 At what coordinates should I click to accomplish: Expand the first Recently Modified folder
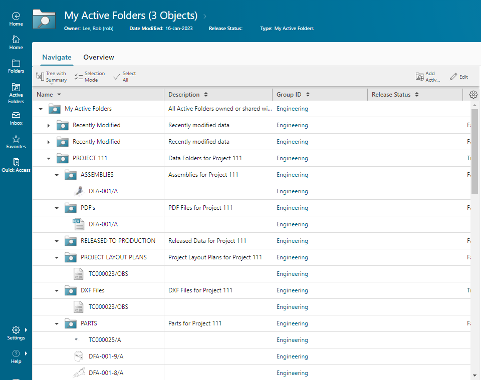tap(49, 125)
